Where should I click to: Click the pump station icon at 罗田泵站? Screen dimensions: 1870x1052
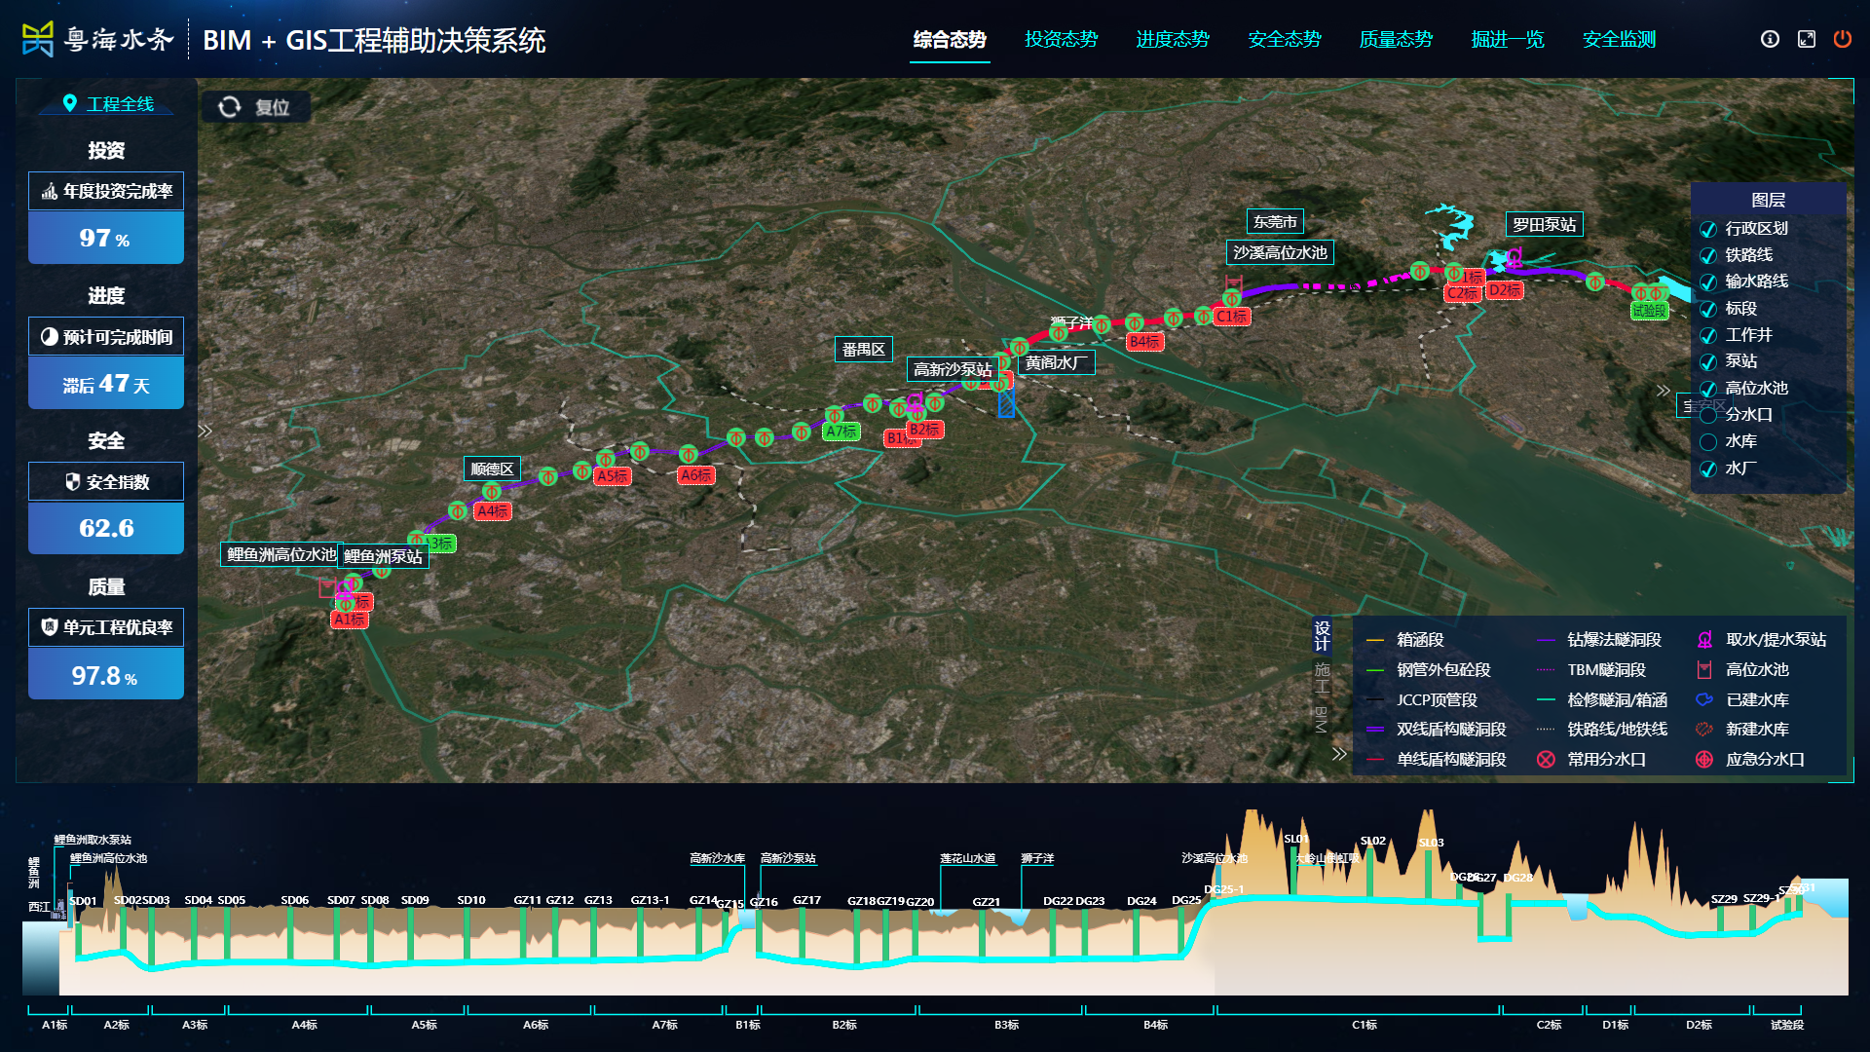coord(1515,258)
